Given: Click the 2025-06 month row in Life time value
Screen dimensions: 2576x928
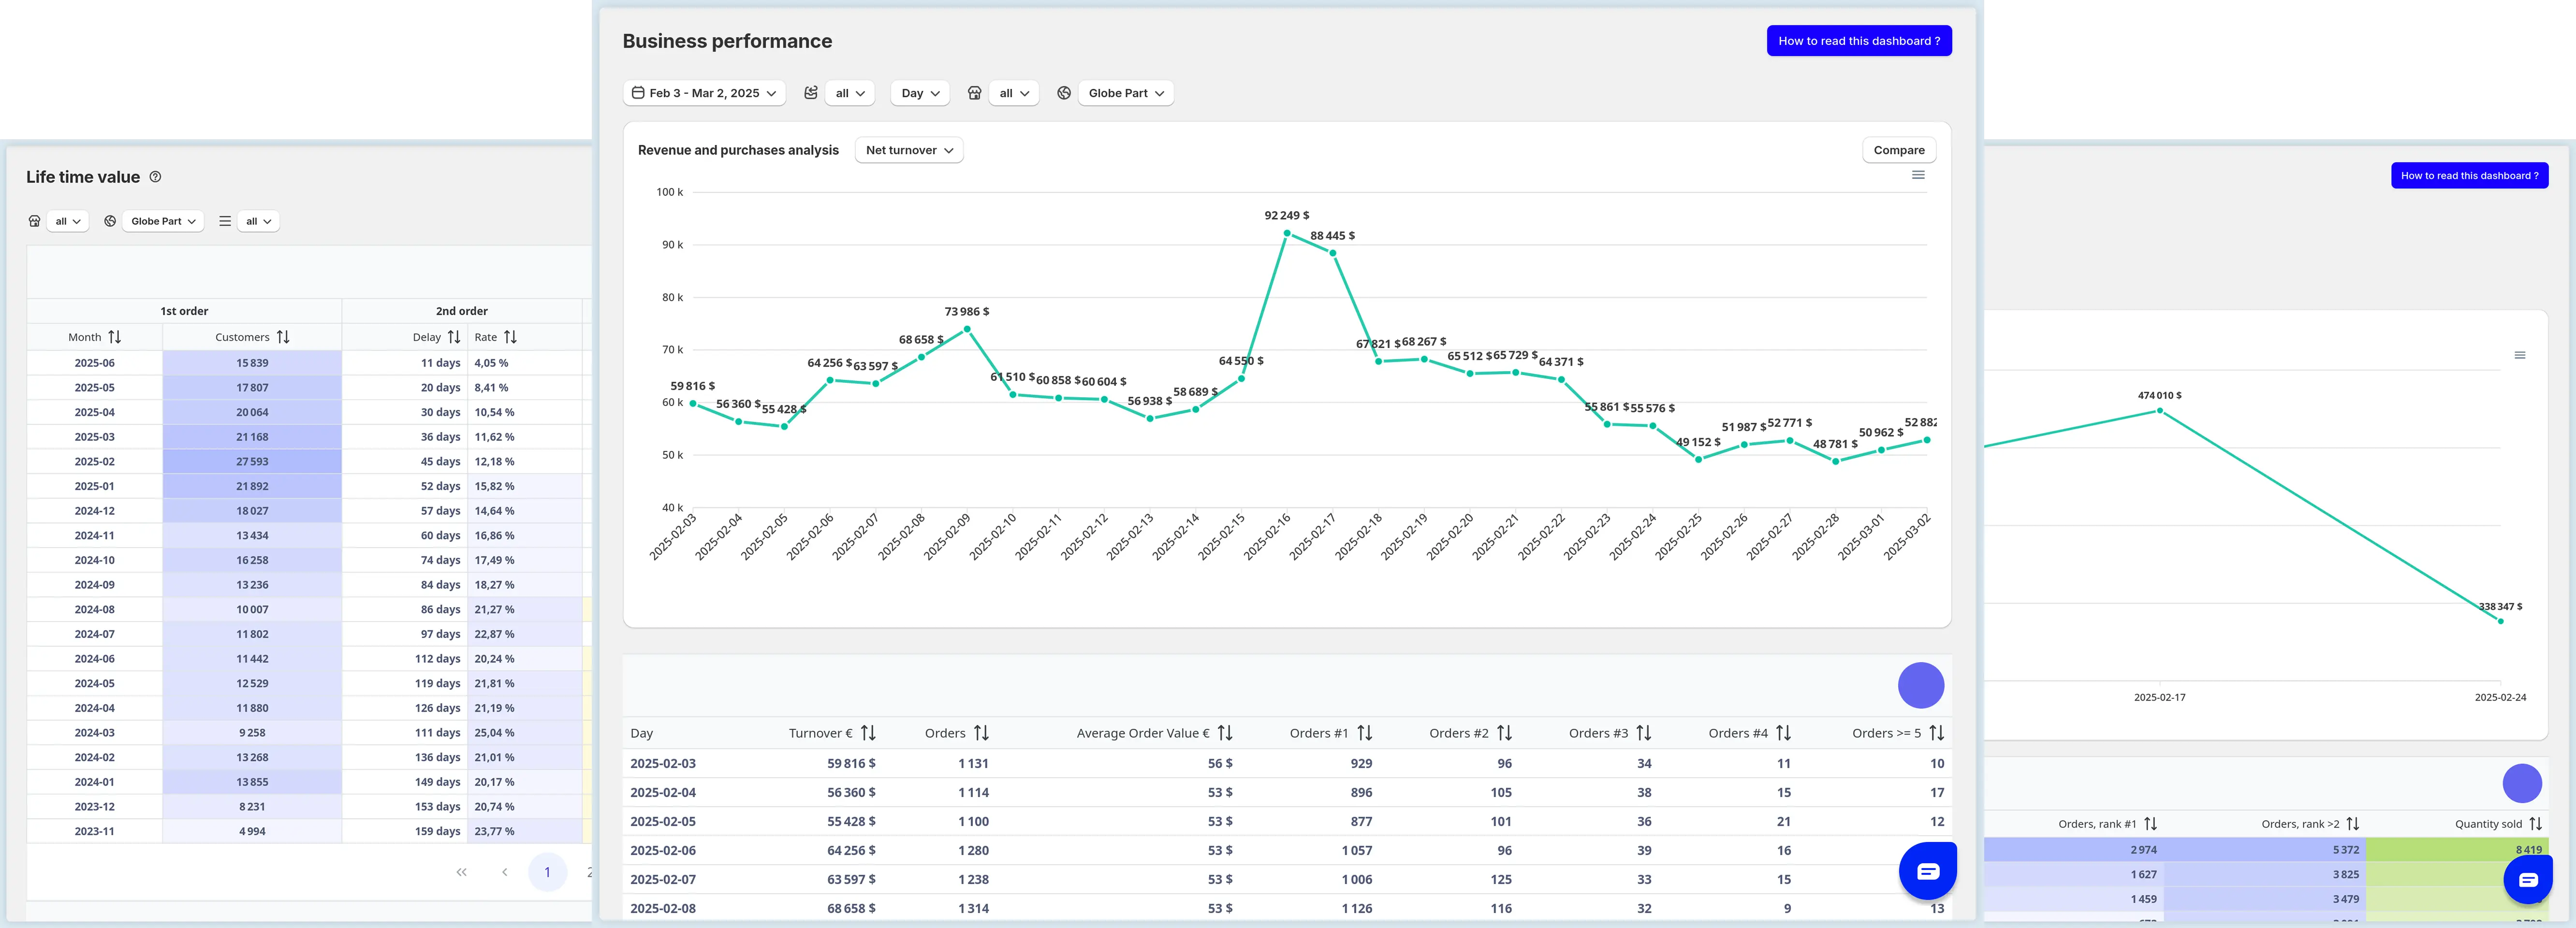Looking at the screenshot, I should 95,363.
